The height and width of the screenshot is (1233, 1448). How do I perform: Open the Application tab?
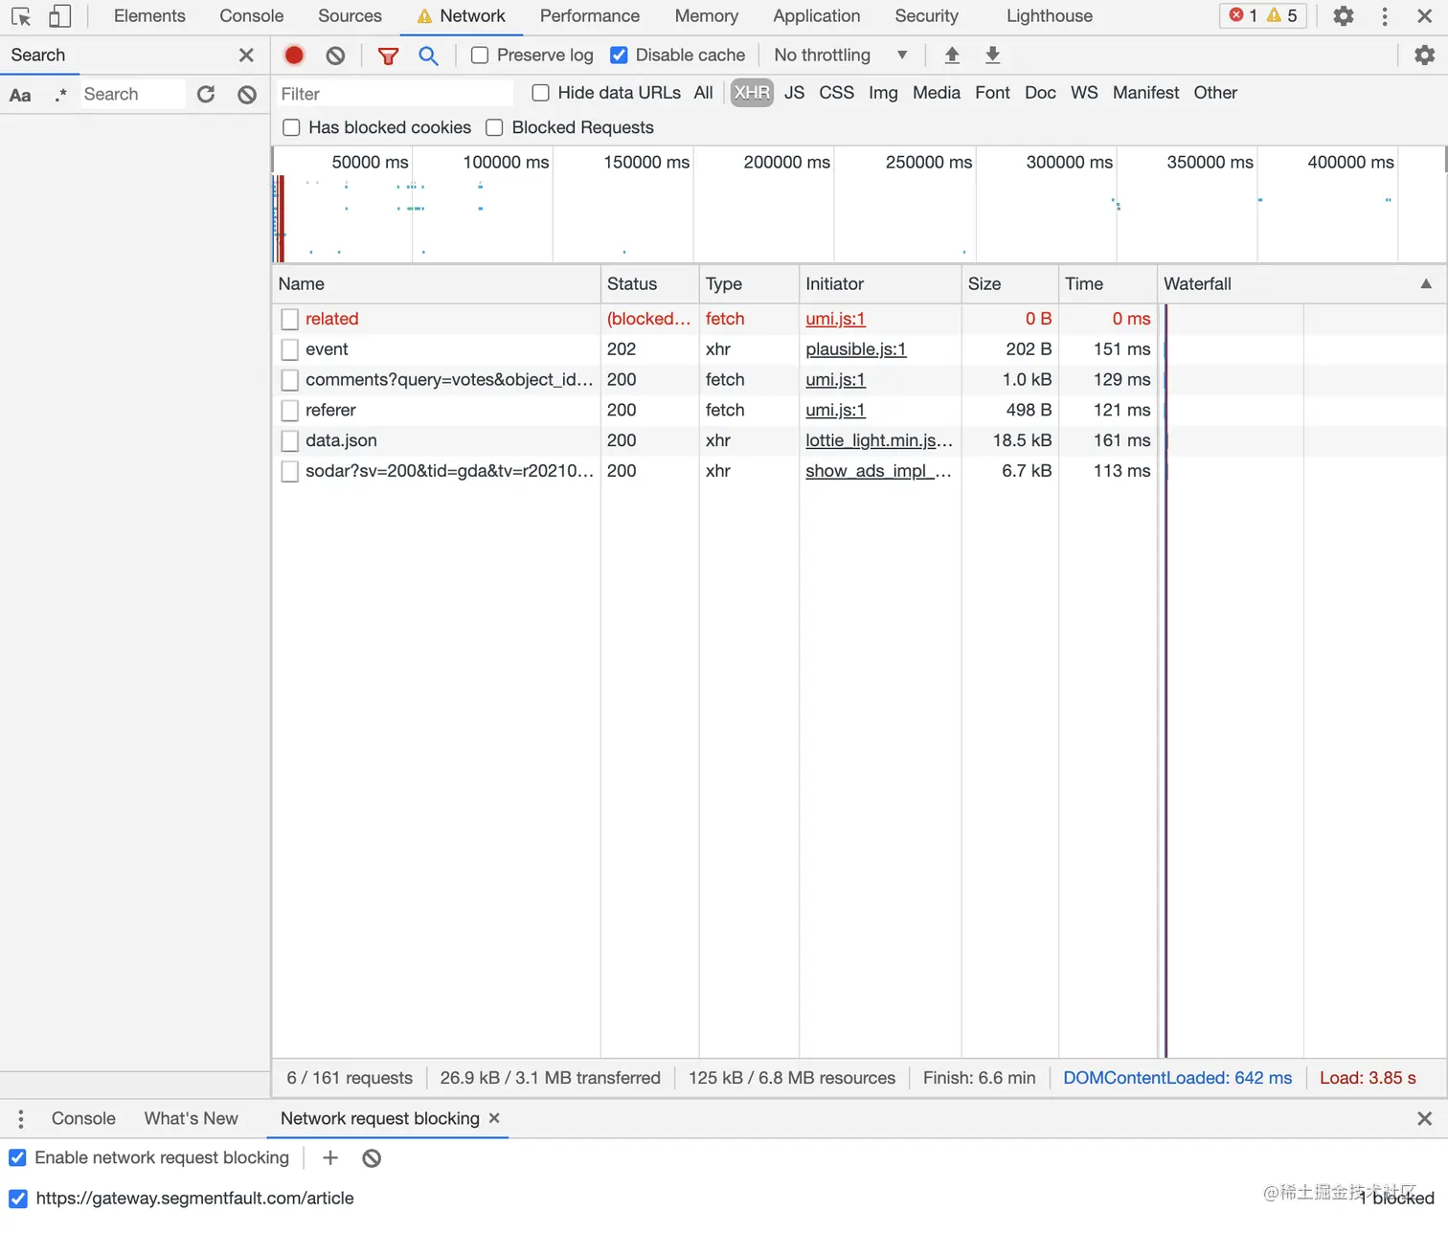pyautogui.click(x=817, y=16)
